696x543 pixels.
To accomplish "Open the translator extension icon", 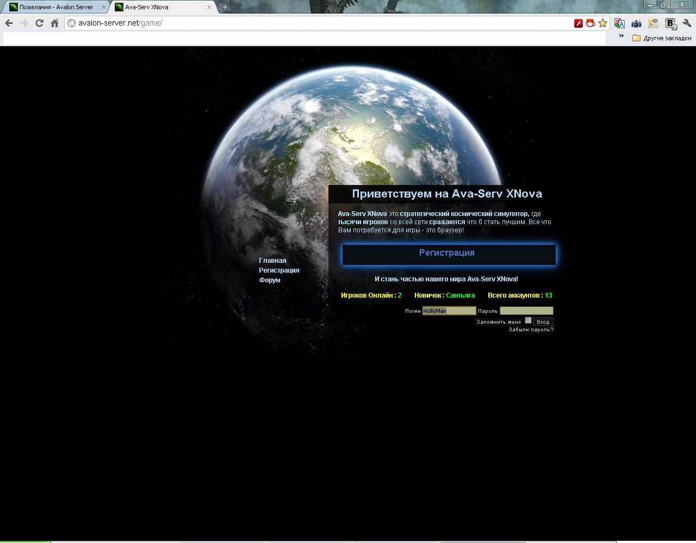I will coord(619,23).
